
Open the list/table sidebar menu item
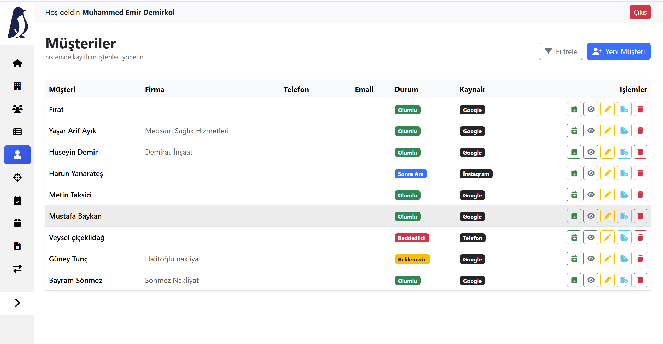[x=17, y=132]
